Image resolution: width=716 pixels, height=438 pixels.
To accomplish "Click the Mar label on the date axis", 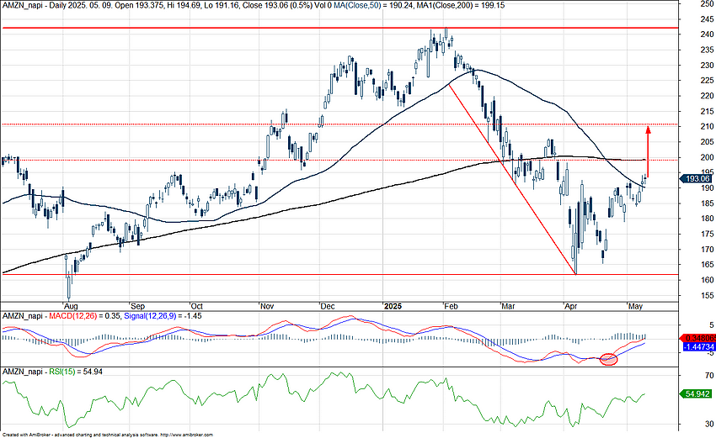I will 508,306.
